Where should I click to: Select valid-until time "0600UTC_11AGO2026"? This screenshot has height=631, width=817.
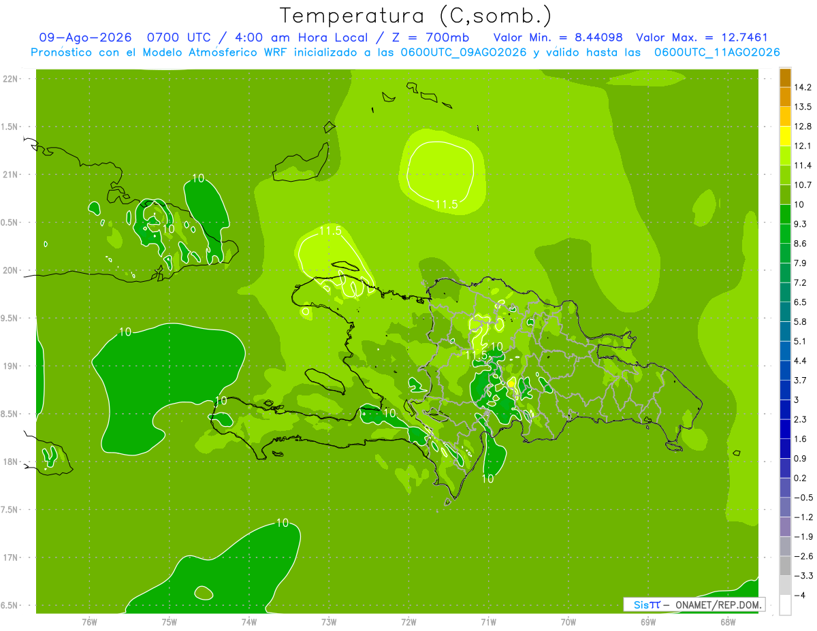(x=717, y=52)
